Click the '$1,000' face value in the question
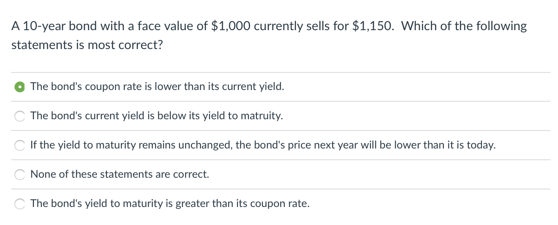Screen dimensions: 558x225 [231, 26]
